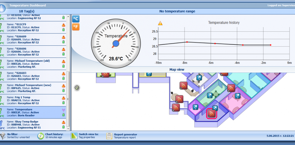295x145 pixels.
Task: Click the Report generator clipboard icon
Action: 109,136
